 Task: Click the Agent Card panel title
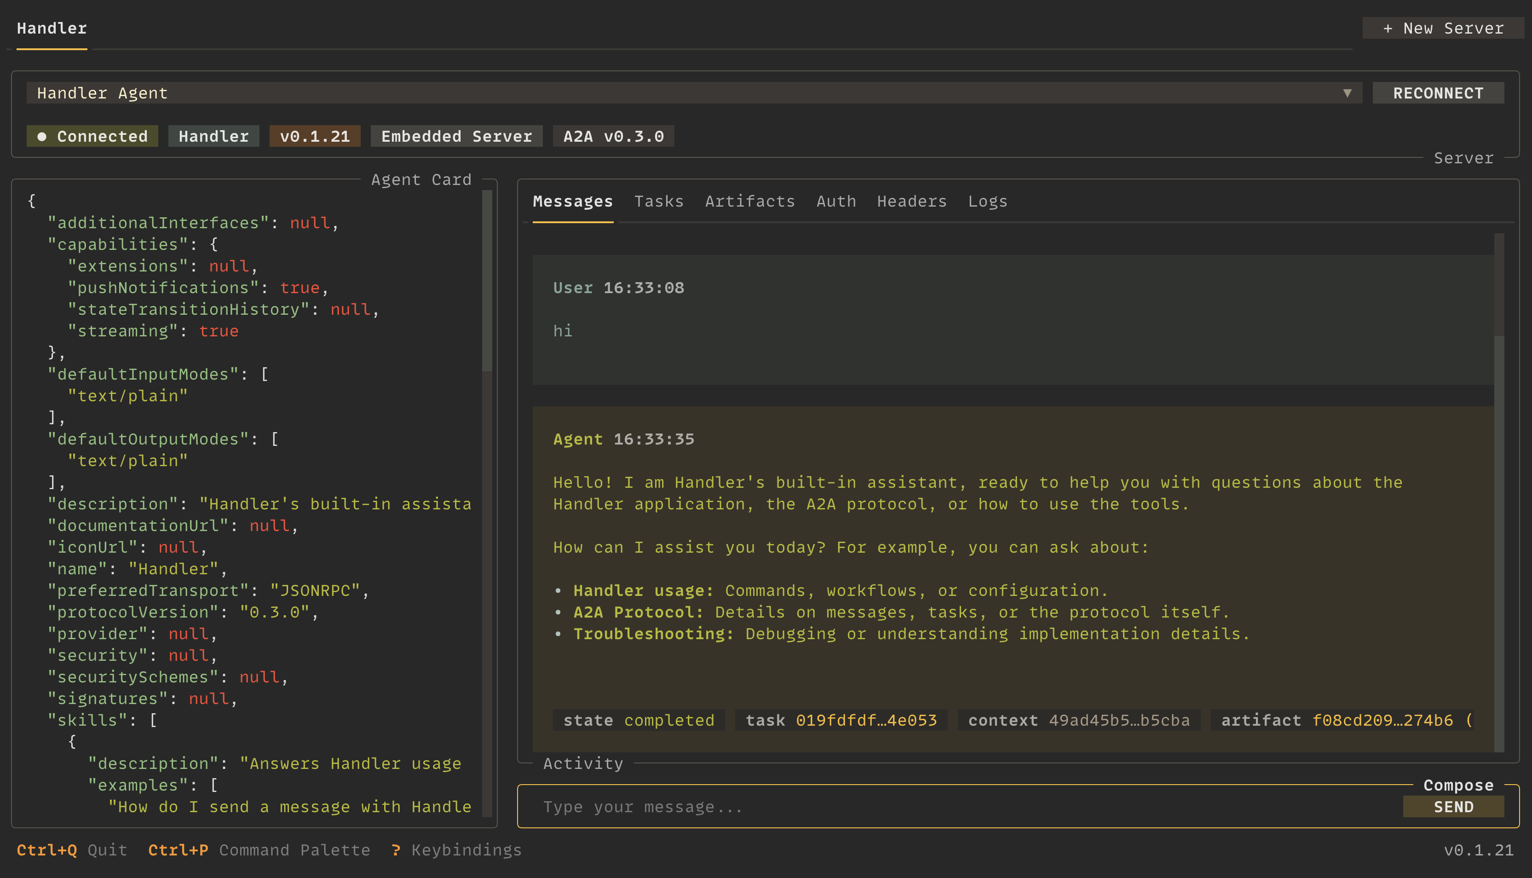click(421, 180)
